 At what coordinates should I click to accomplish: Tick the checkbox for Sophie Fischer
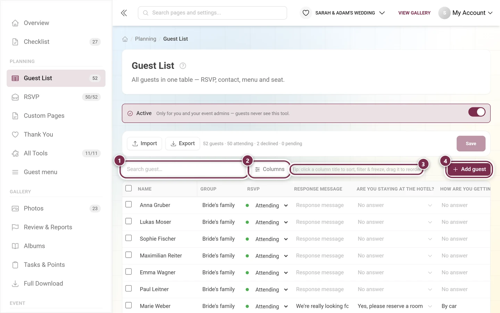click(128, 238)
